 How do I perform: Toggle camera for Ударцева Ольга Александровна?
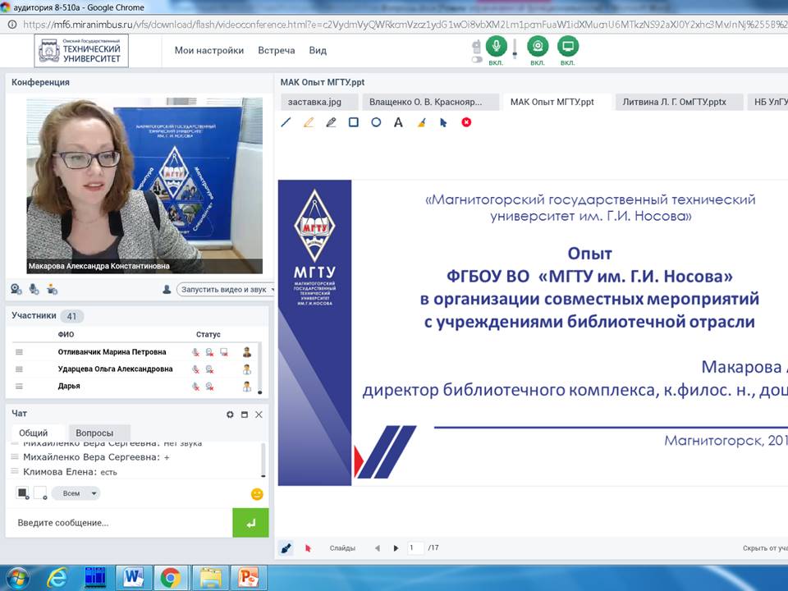coord(209,369)
